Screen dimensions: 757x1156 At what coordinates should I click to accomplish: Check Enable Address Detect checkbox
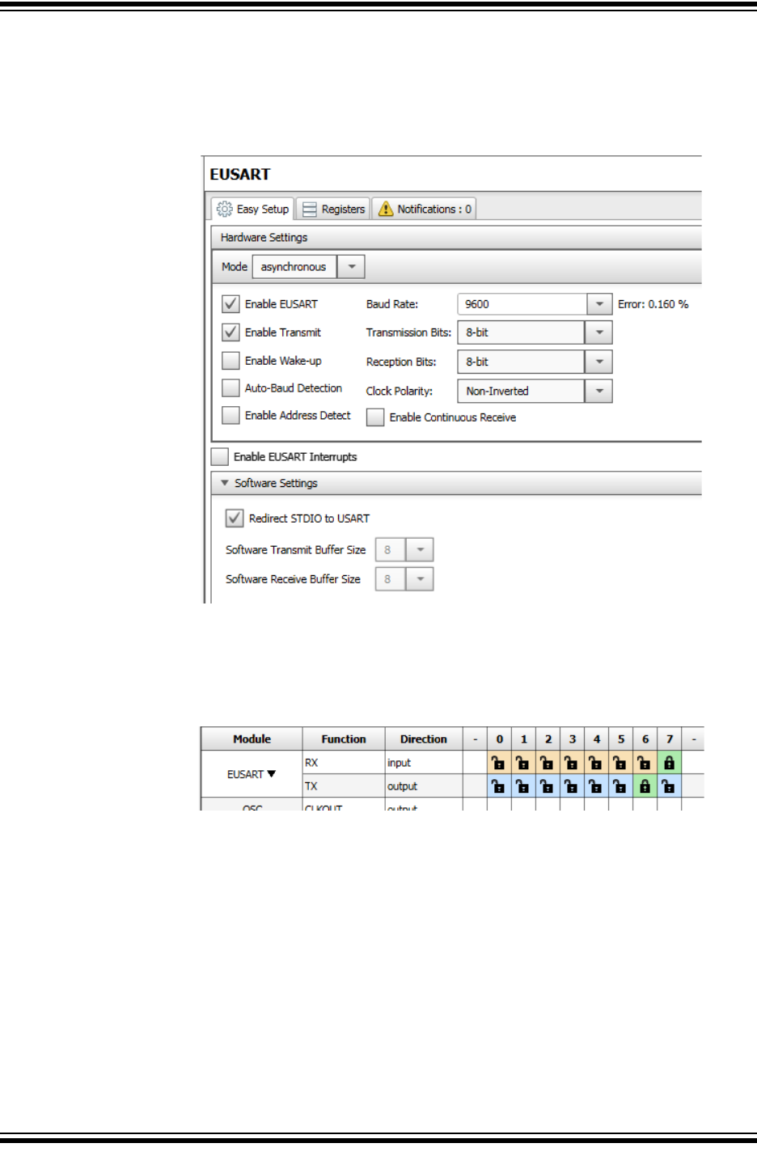click(230, 415)
